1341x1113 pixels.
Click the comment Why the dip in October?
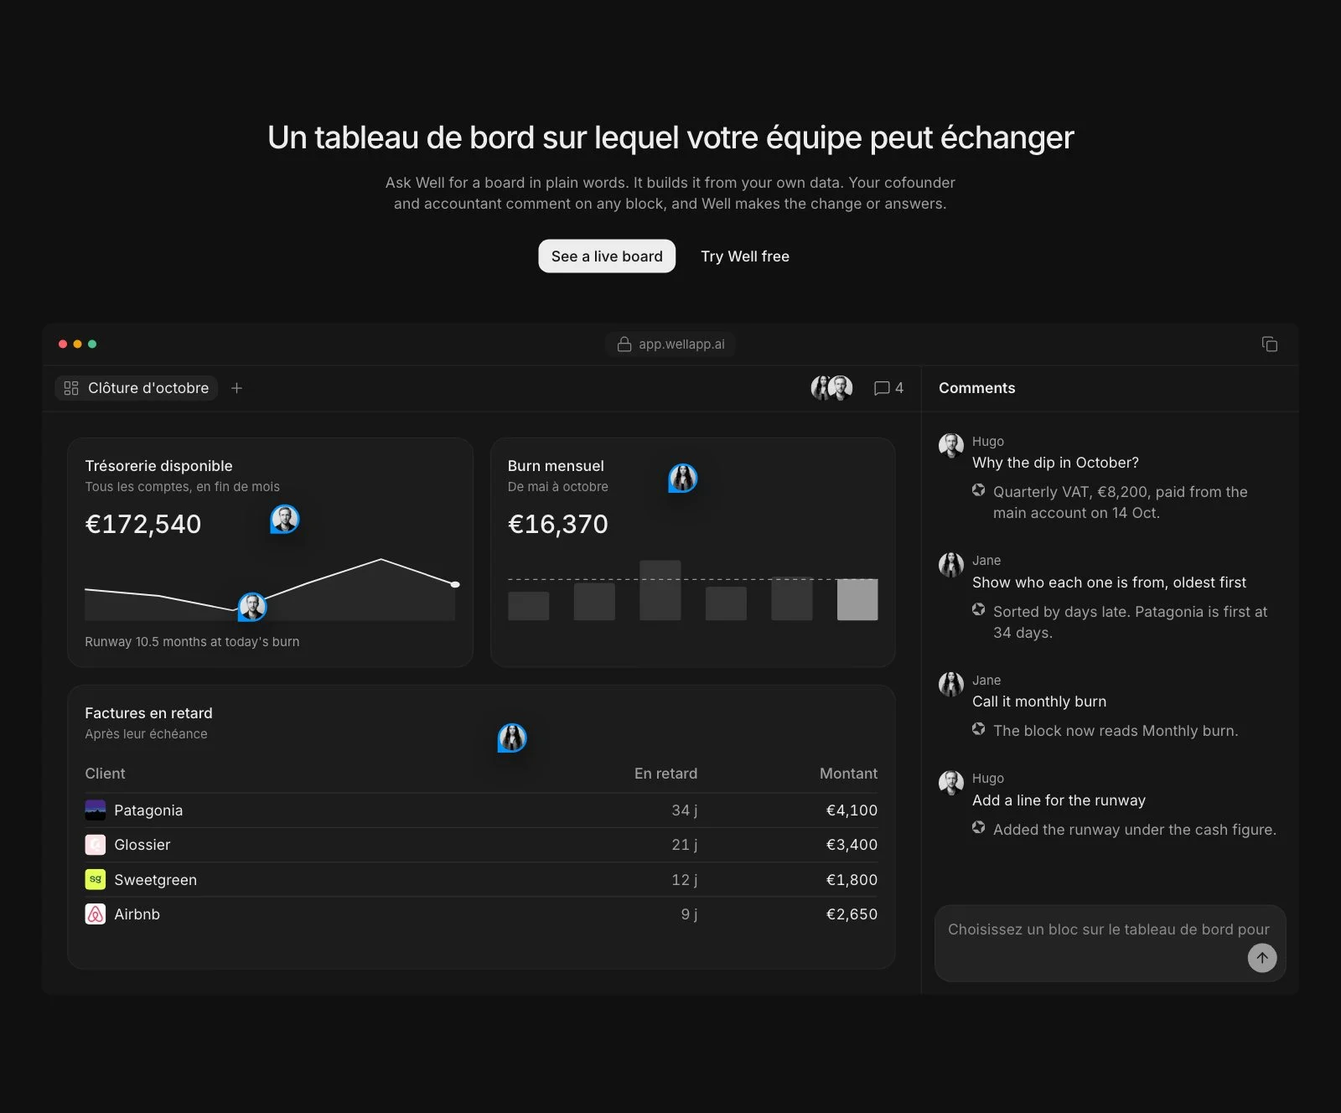tap(1055, 463)
